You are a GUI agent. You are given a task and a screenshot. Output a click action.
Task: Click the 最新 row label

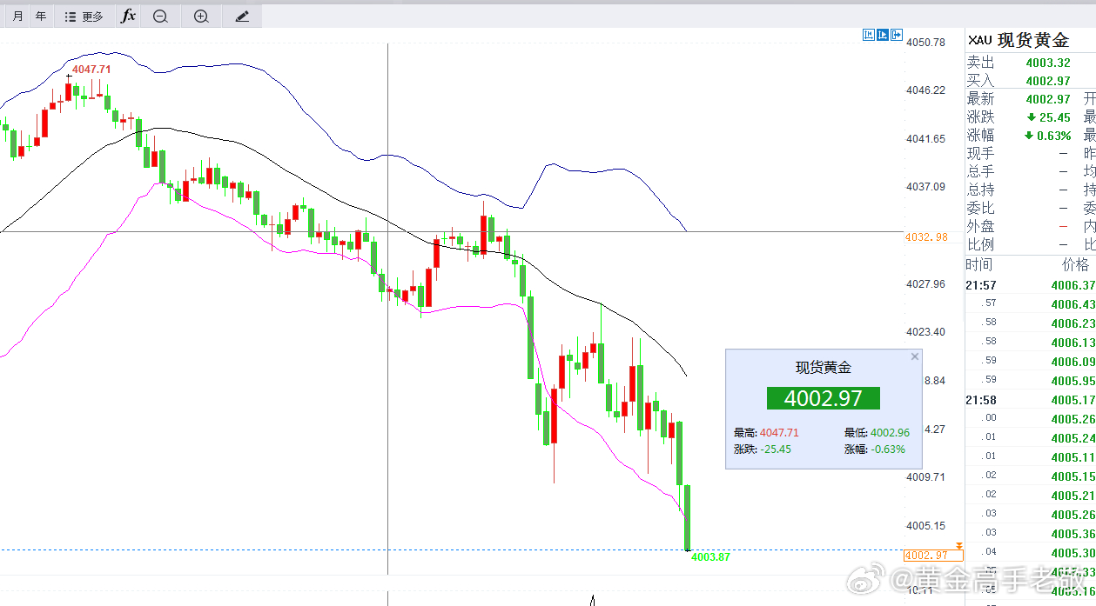tap(980, 99)
